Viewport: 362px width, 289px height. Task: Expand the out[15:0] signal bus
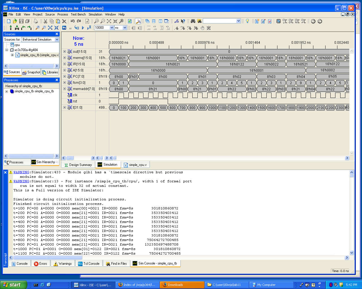64,52
